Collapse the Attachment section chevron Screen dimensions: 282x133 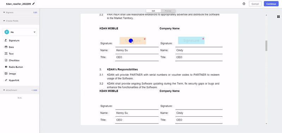4,90
